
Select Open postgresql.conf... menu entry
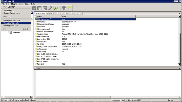(16, 20)
